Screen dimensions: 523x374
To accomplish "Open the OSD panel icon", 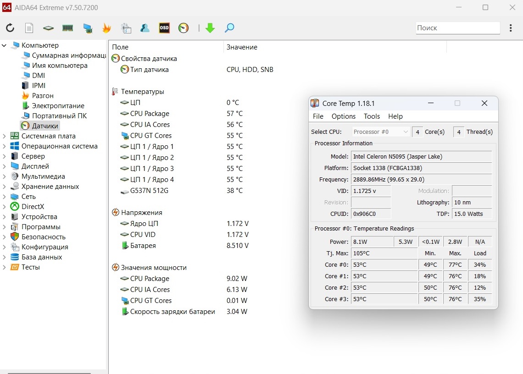I will (x=164, y=28).
